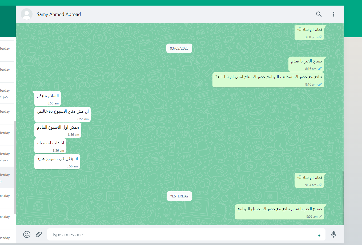Open the emoji picker

coord(27,234)
